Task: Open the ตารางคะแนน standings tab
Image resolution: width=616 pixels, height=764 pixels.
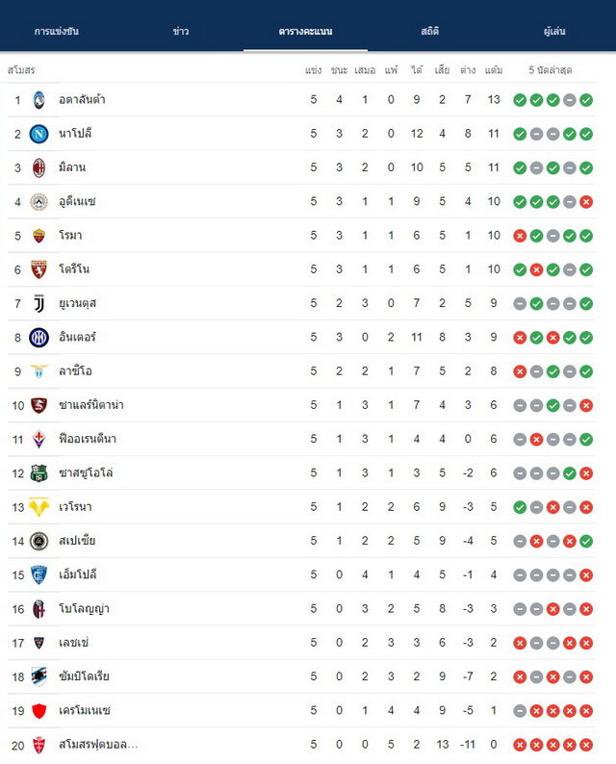Action: tap(305, 31)
